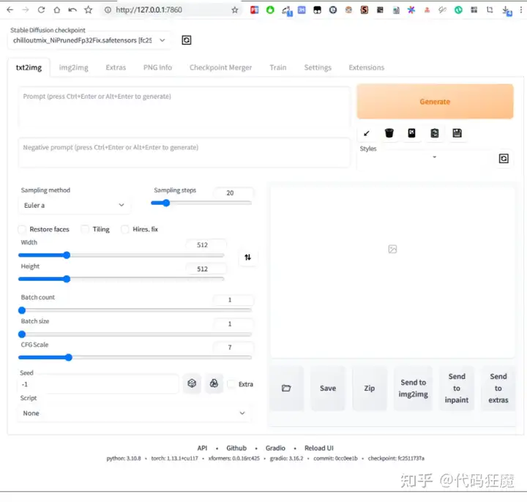Viewport: 527px width, 502px height.
Task: Tick the Extra seed checkbox
Action: [x=231, y=384]
